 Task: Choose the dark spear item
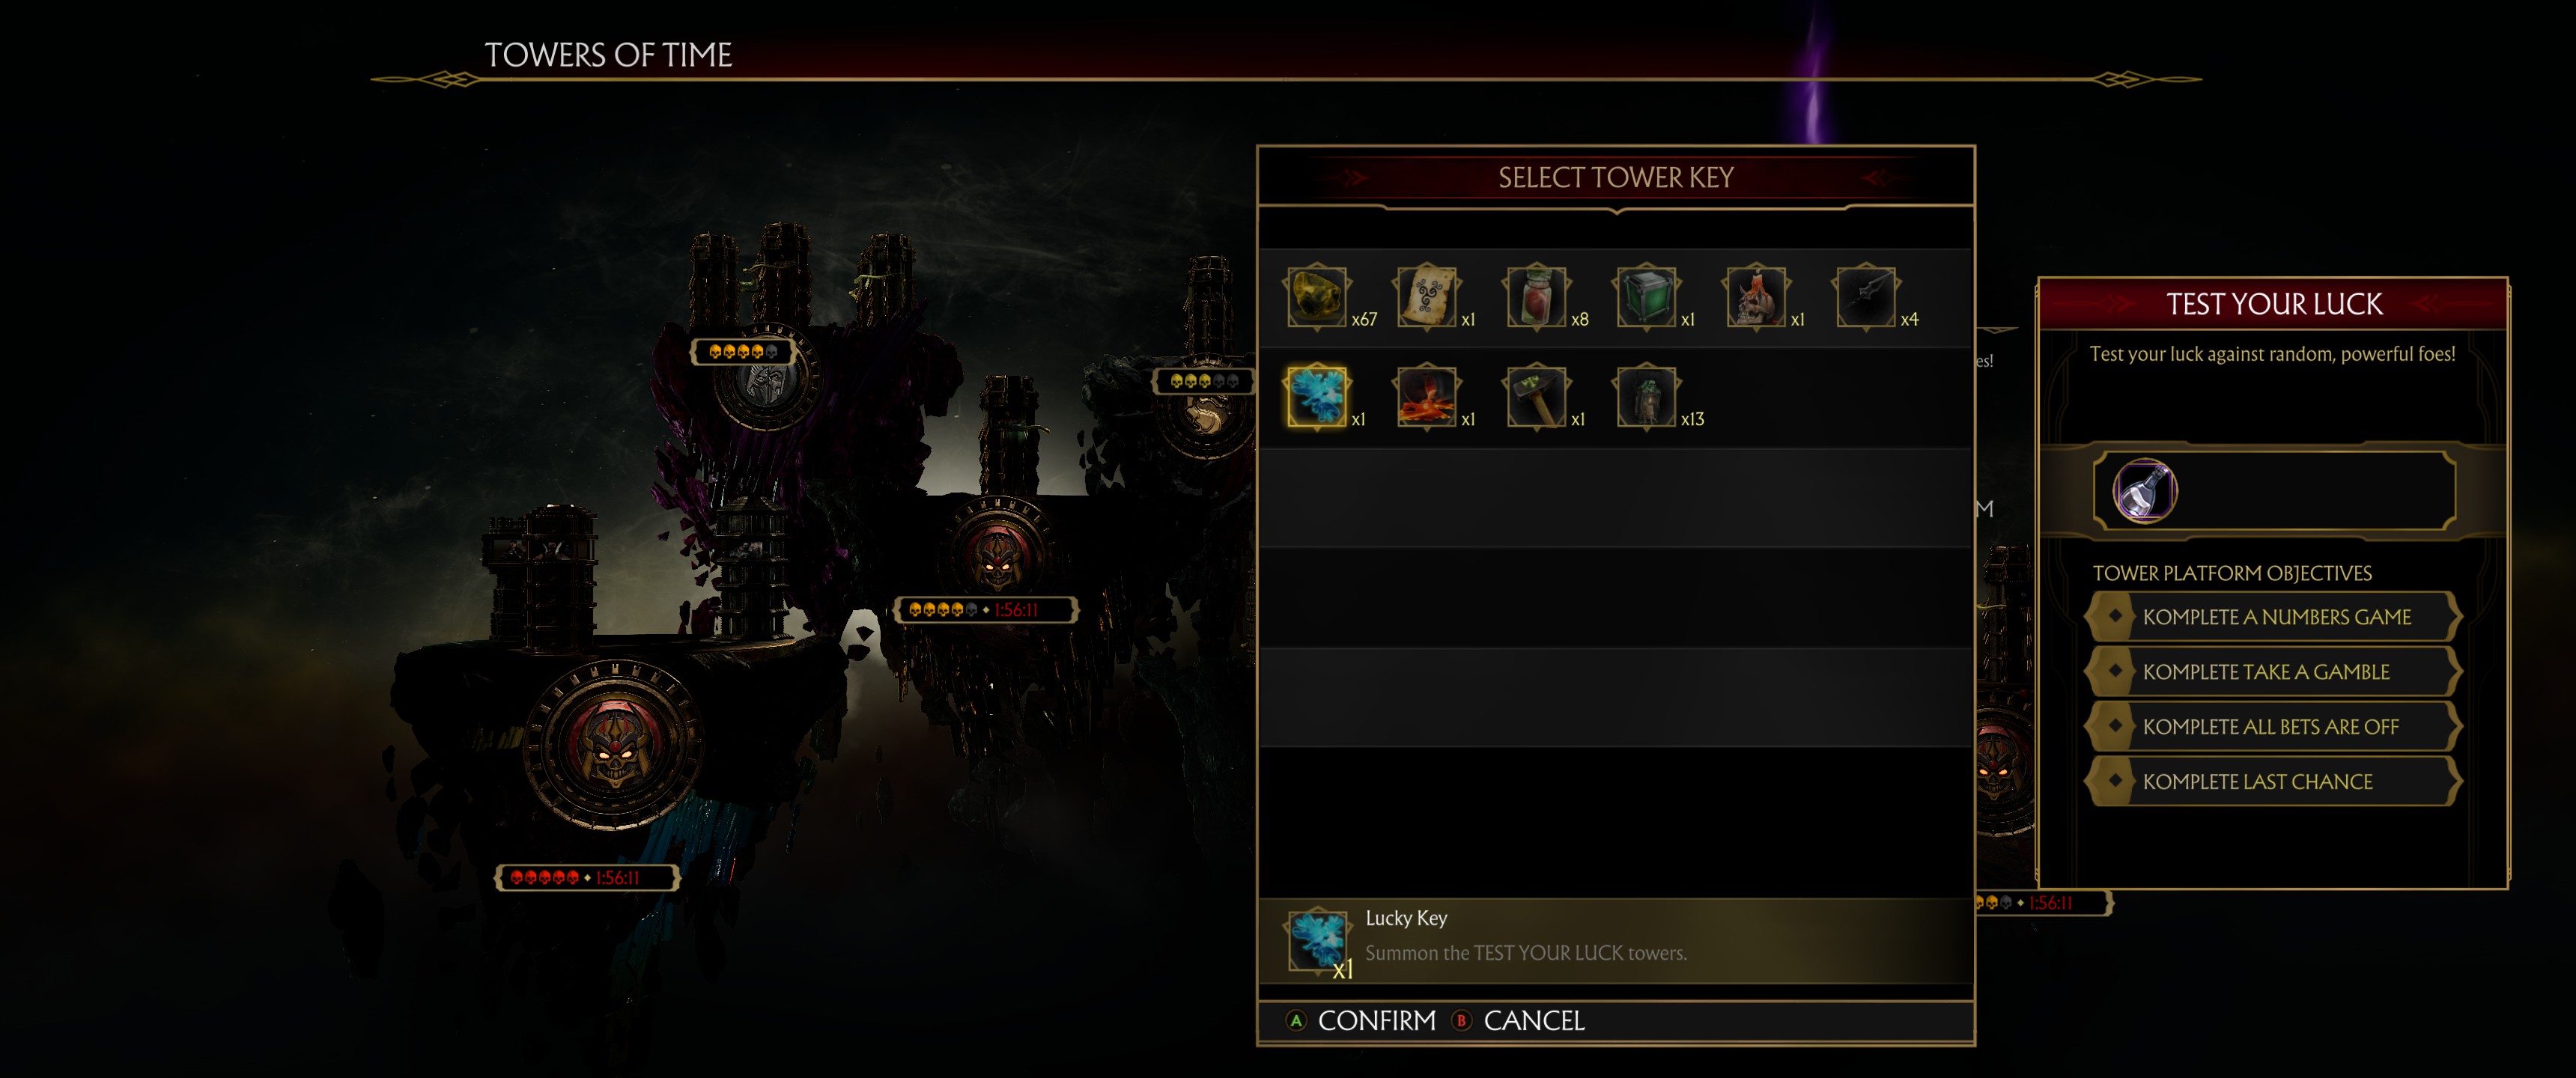pyautogui.click(x=1866, y=297)
